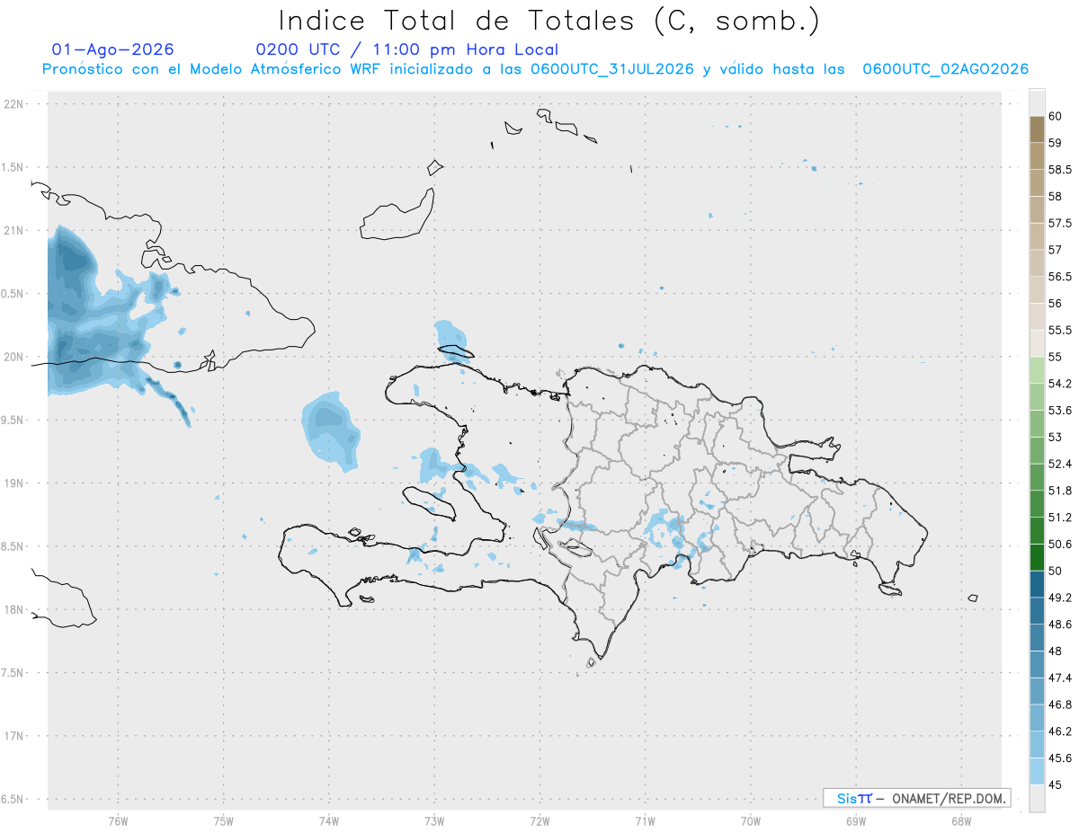This screenshot has height=833, width=1079.
Task: Click the latitude label "22N"
Action: pyautogui.click(x=13, y=104)
